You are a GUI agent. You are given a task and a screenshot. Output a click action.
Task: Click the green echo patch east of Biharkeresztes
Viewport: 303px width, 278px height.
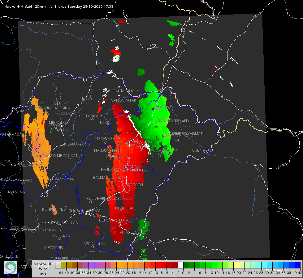144,229
